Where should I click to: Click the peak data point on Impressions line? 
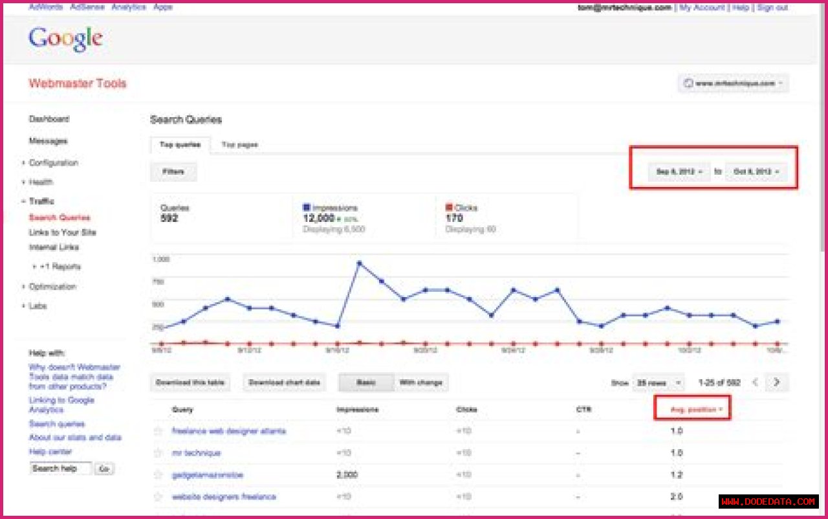359,263
